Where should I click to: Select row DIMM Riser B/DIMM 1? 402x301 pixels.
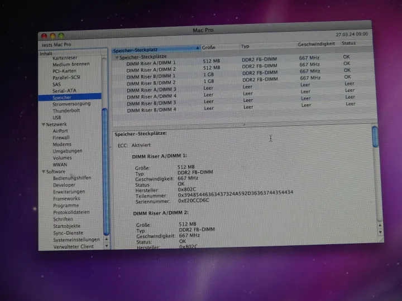point(243,74)
